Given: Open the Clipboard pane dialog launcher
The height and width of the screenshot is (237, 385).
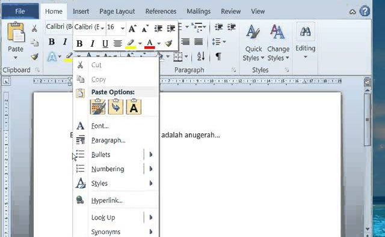Looking at the screenshot, I should pos(37,70).
